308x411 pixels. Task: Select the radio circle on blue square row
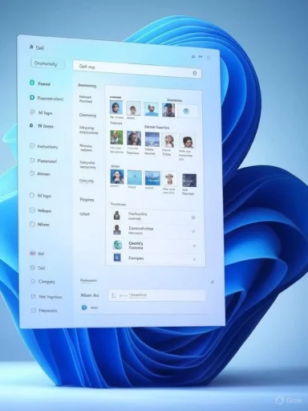(x=194, y=259)
